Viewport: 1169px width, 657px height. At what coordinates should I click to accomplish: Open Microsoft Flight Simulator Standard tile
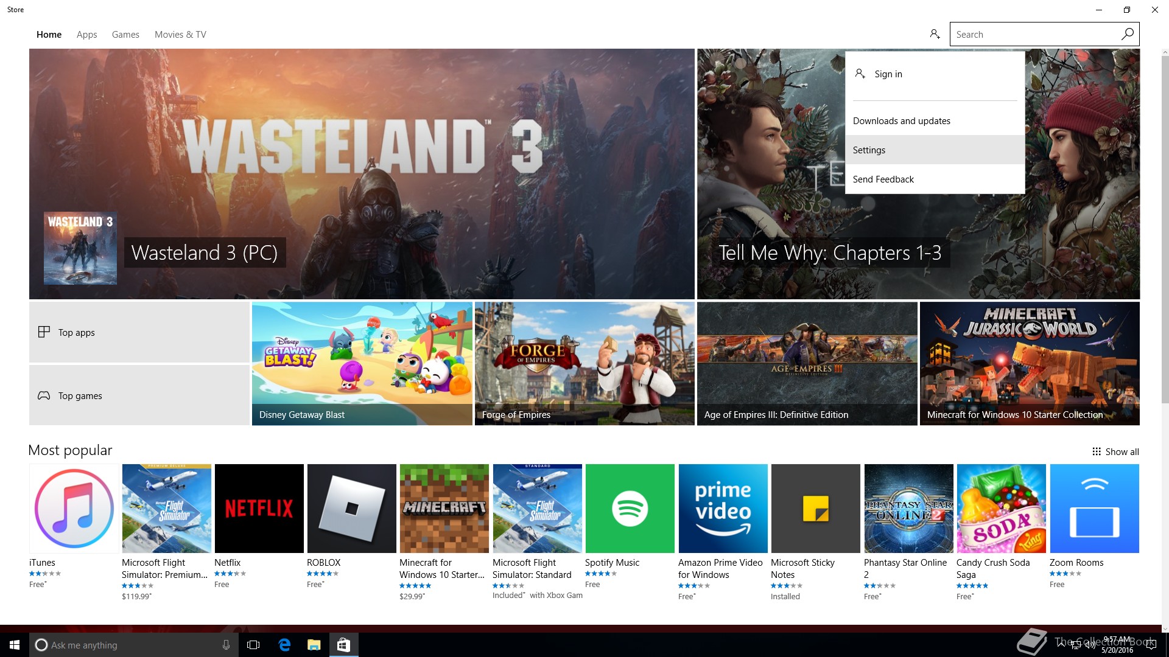click(x=537, y=509)
